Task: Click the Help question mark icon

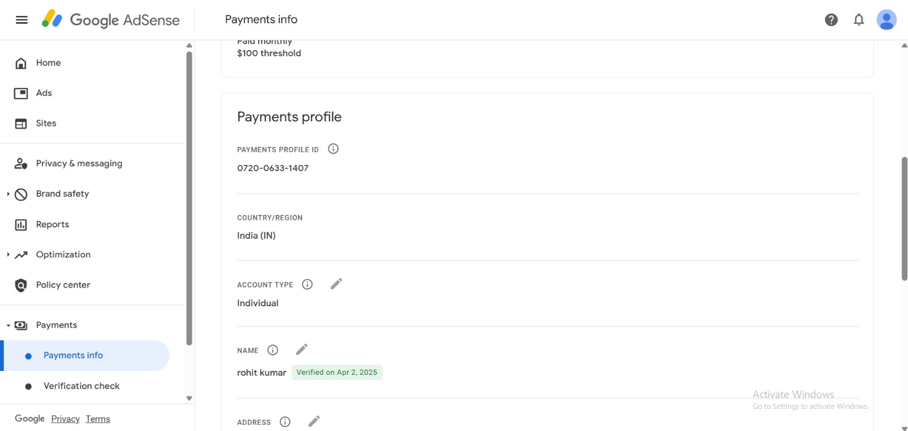Action: (831, 20)
